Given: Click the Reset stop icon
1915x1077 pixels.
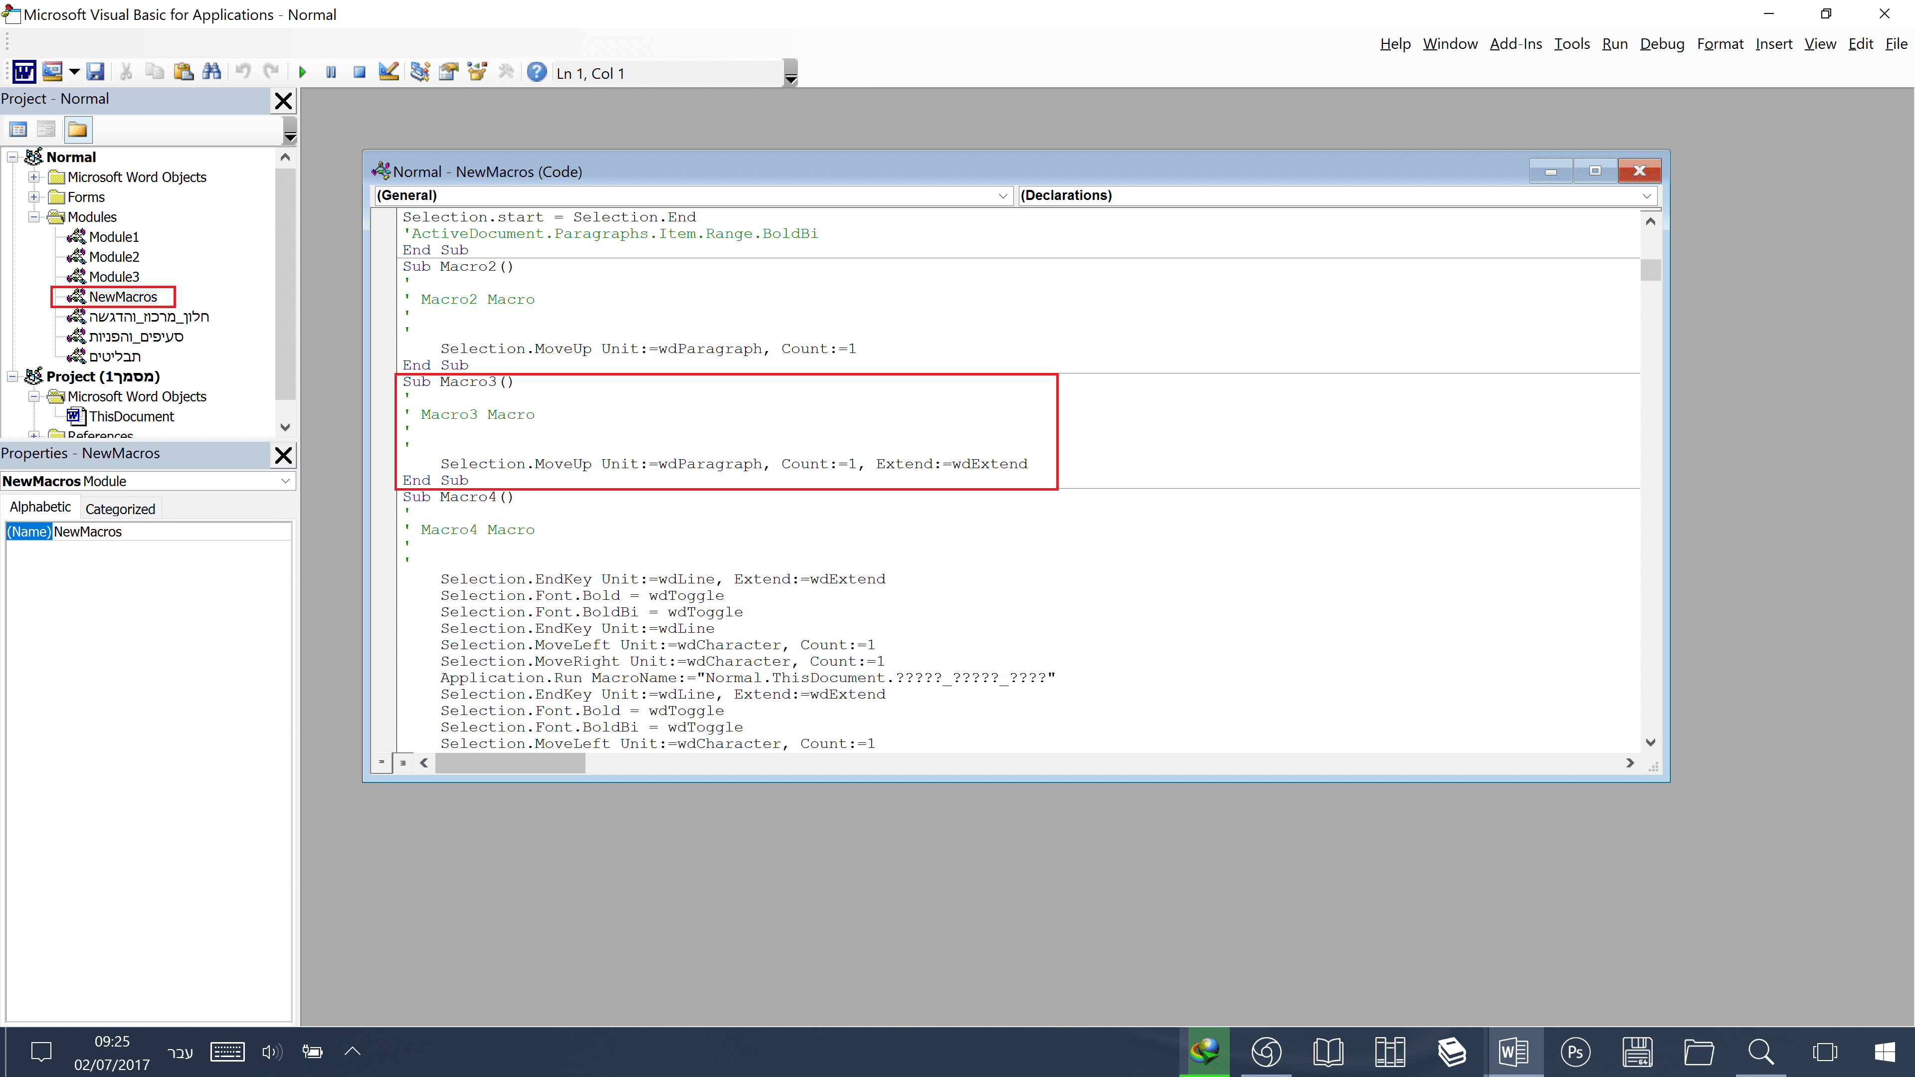Looking at the screenshot, I should (x=360, y=72).
